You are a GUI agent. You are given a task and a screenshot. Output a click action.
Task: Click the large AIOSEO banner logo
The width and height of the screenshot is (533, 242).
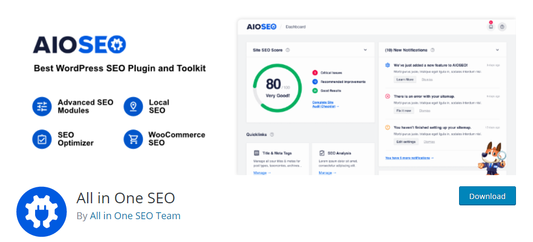click(80, 45)
